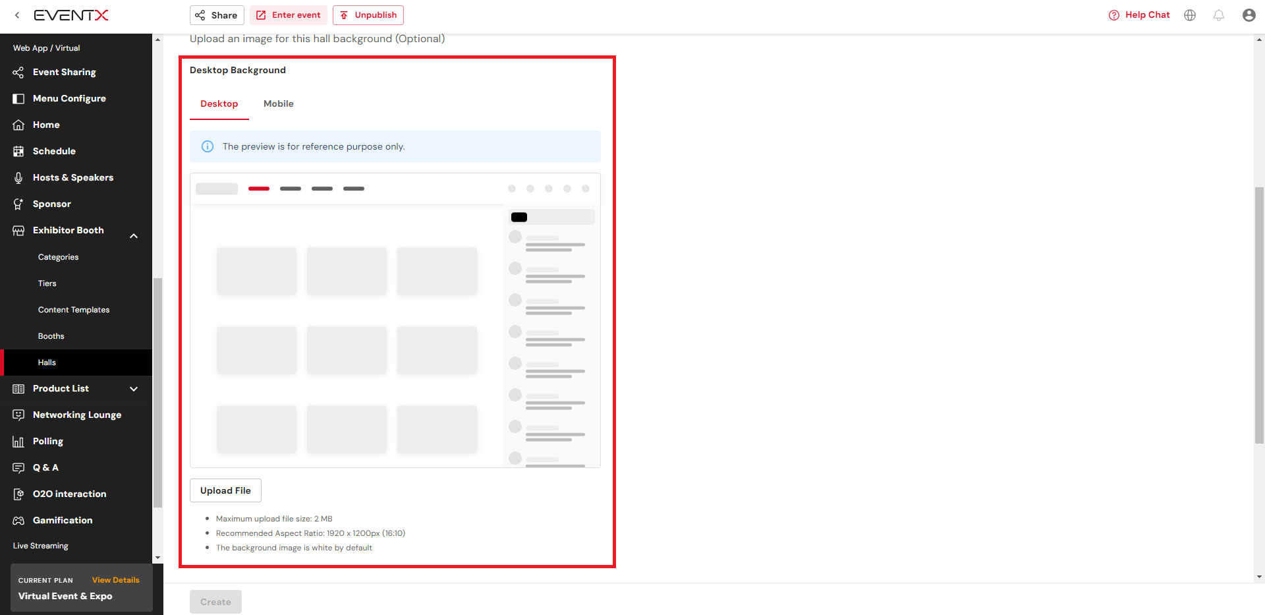Click View Details for current plan
The image size is (1265, 615).
(x=116, y=580)
